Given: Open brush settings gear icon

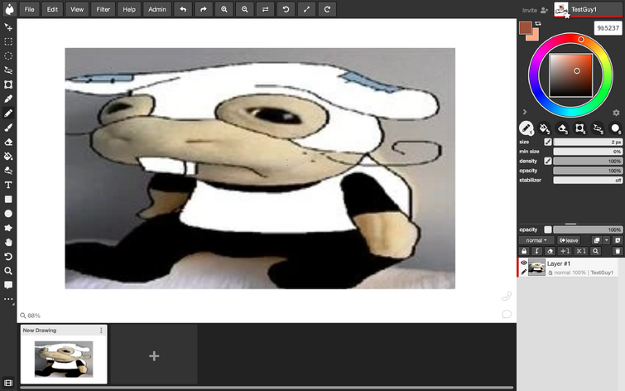Looking at the screenshot, I should click(616, 113).
